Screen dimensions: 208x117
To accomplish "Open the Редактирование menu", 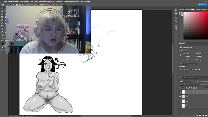I will 13,1.
